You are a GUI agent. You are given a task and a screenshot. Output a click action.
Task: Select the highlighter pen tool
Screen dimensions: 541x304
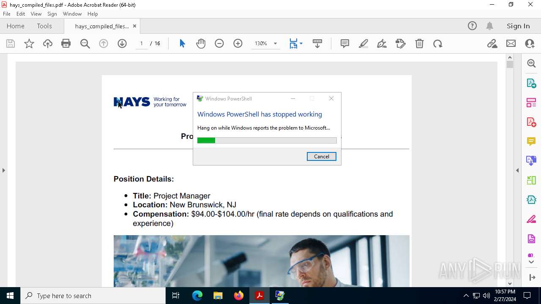click(x=363, y=43)
